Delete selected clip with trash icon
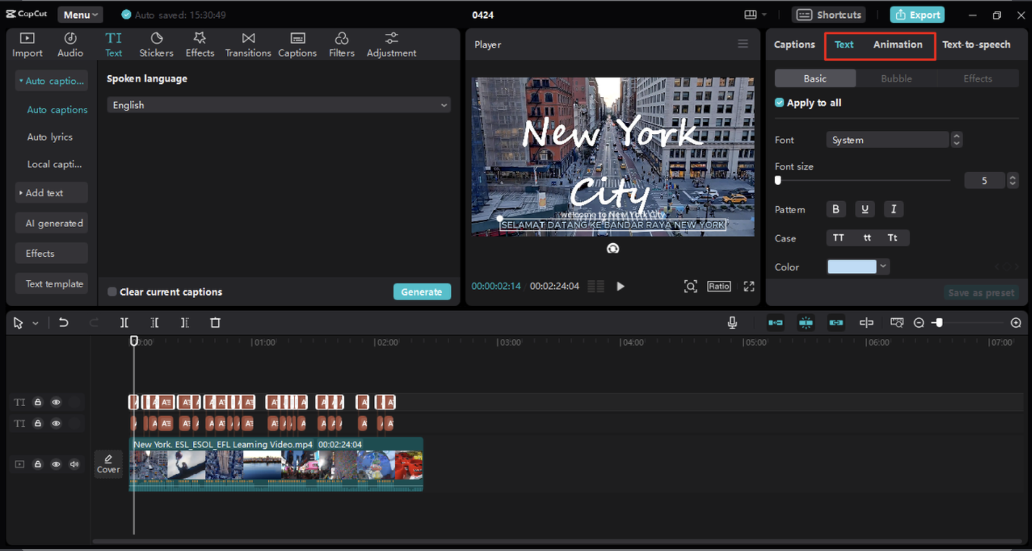Viewport: 1032px width, 551px height. click(x=215, y=323)
